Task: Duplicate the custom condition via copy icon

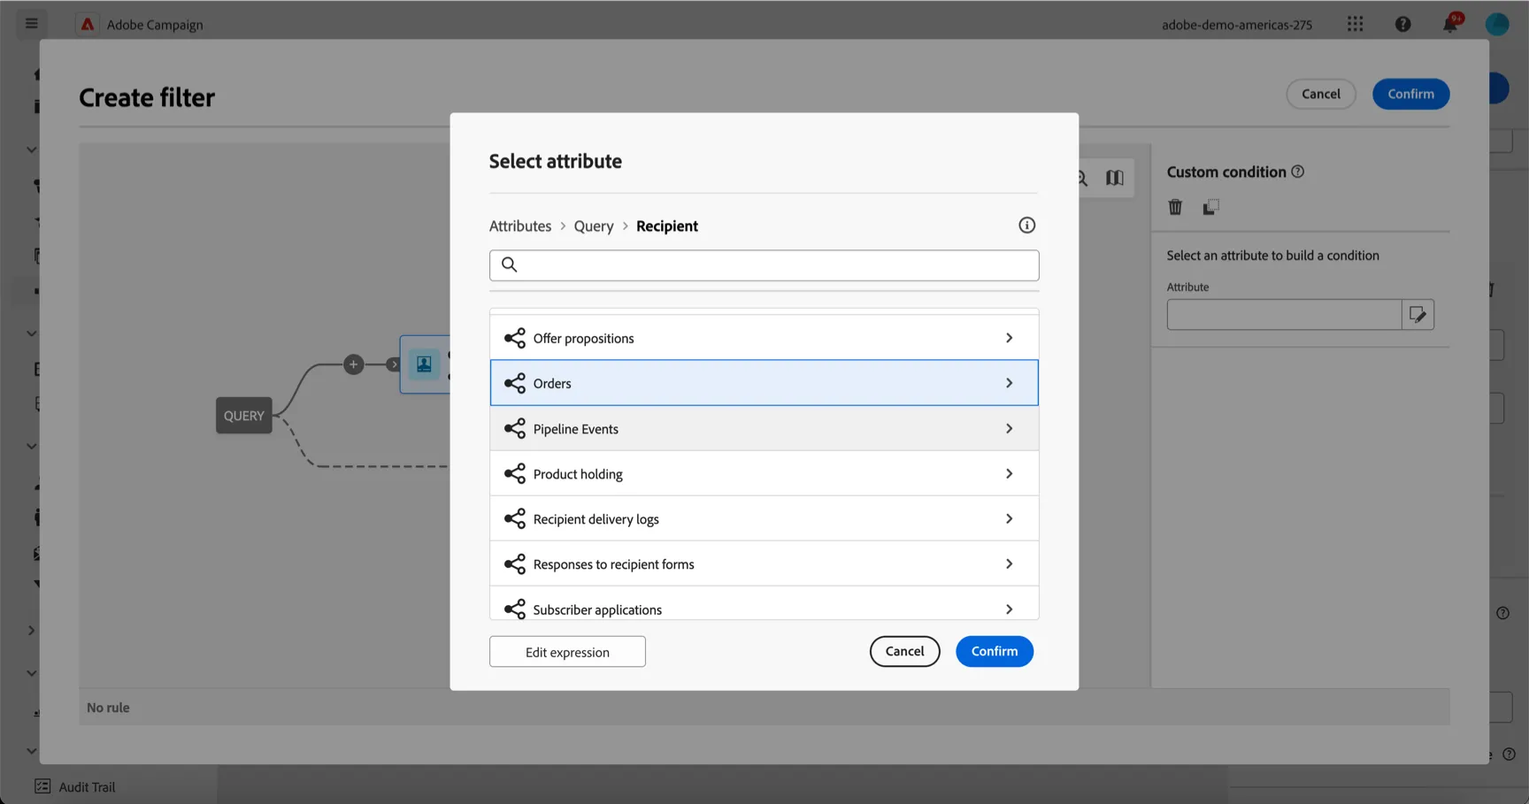Action: 1210,207
